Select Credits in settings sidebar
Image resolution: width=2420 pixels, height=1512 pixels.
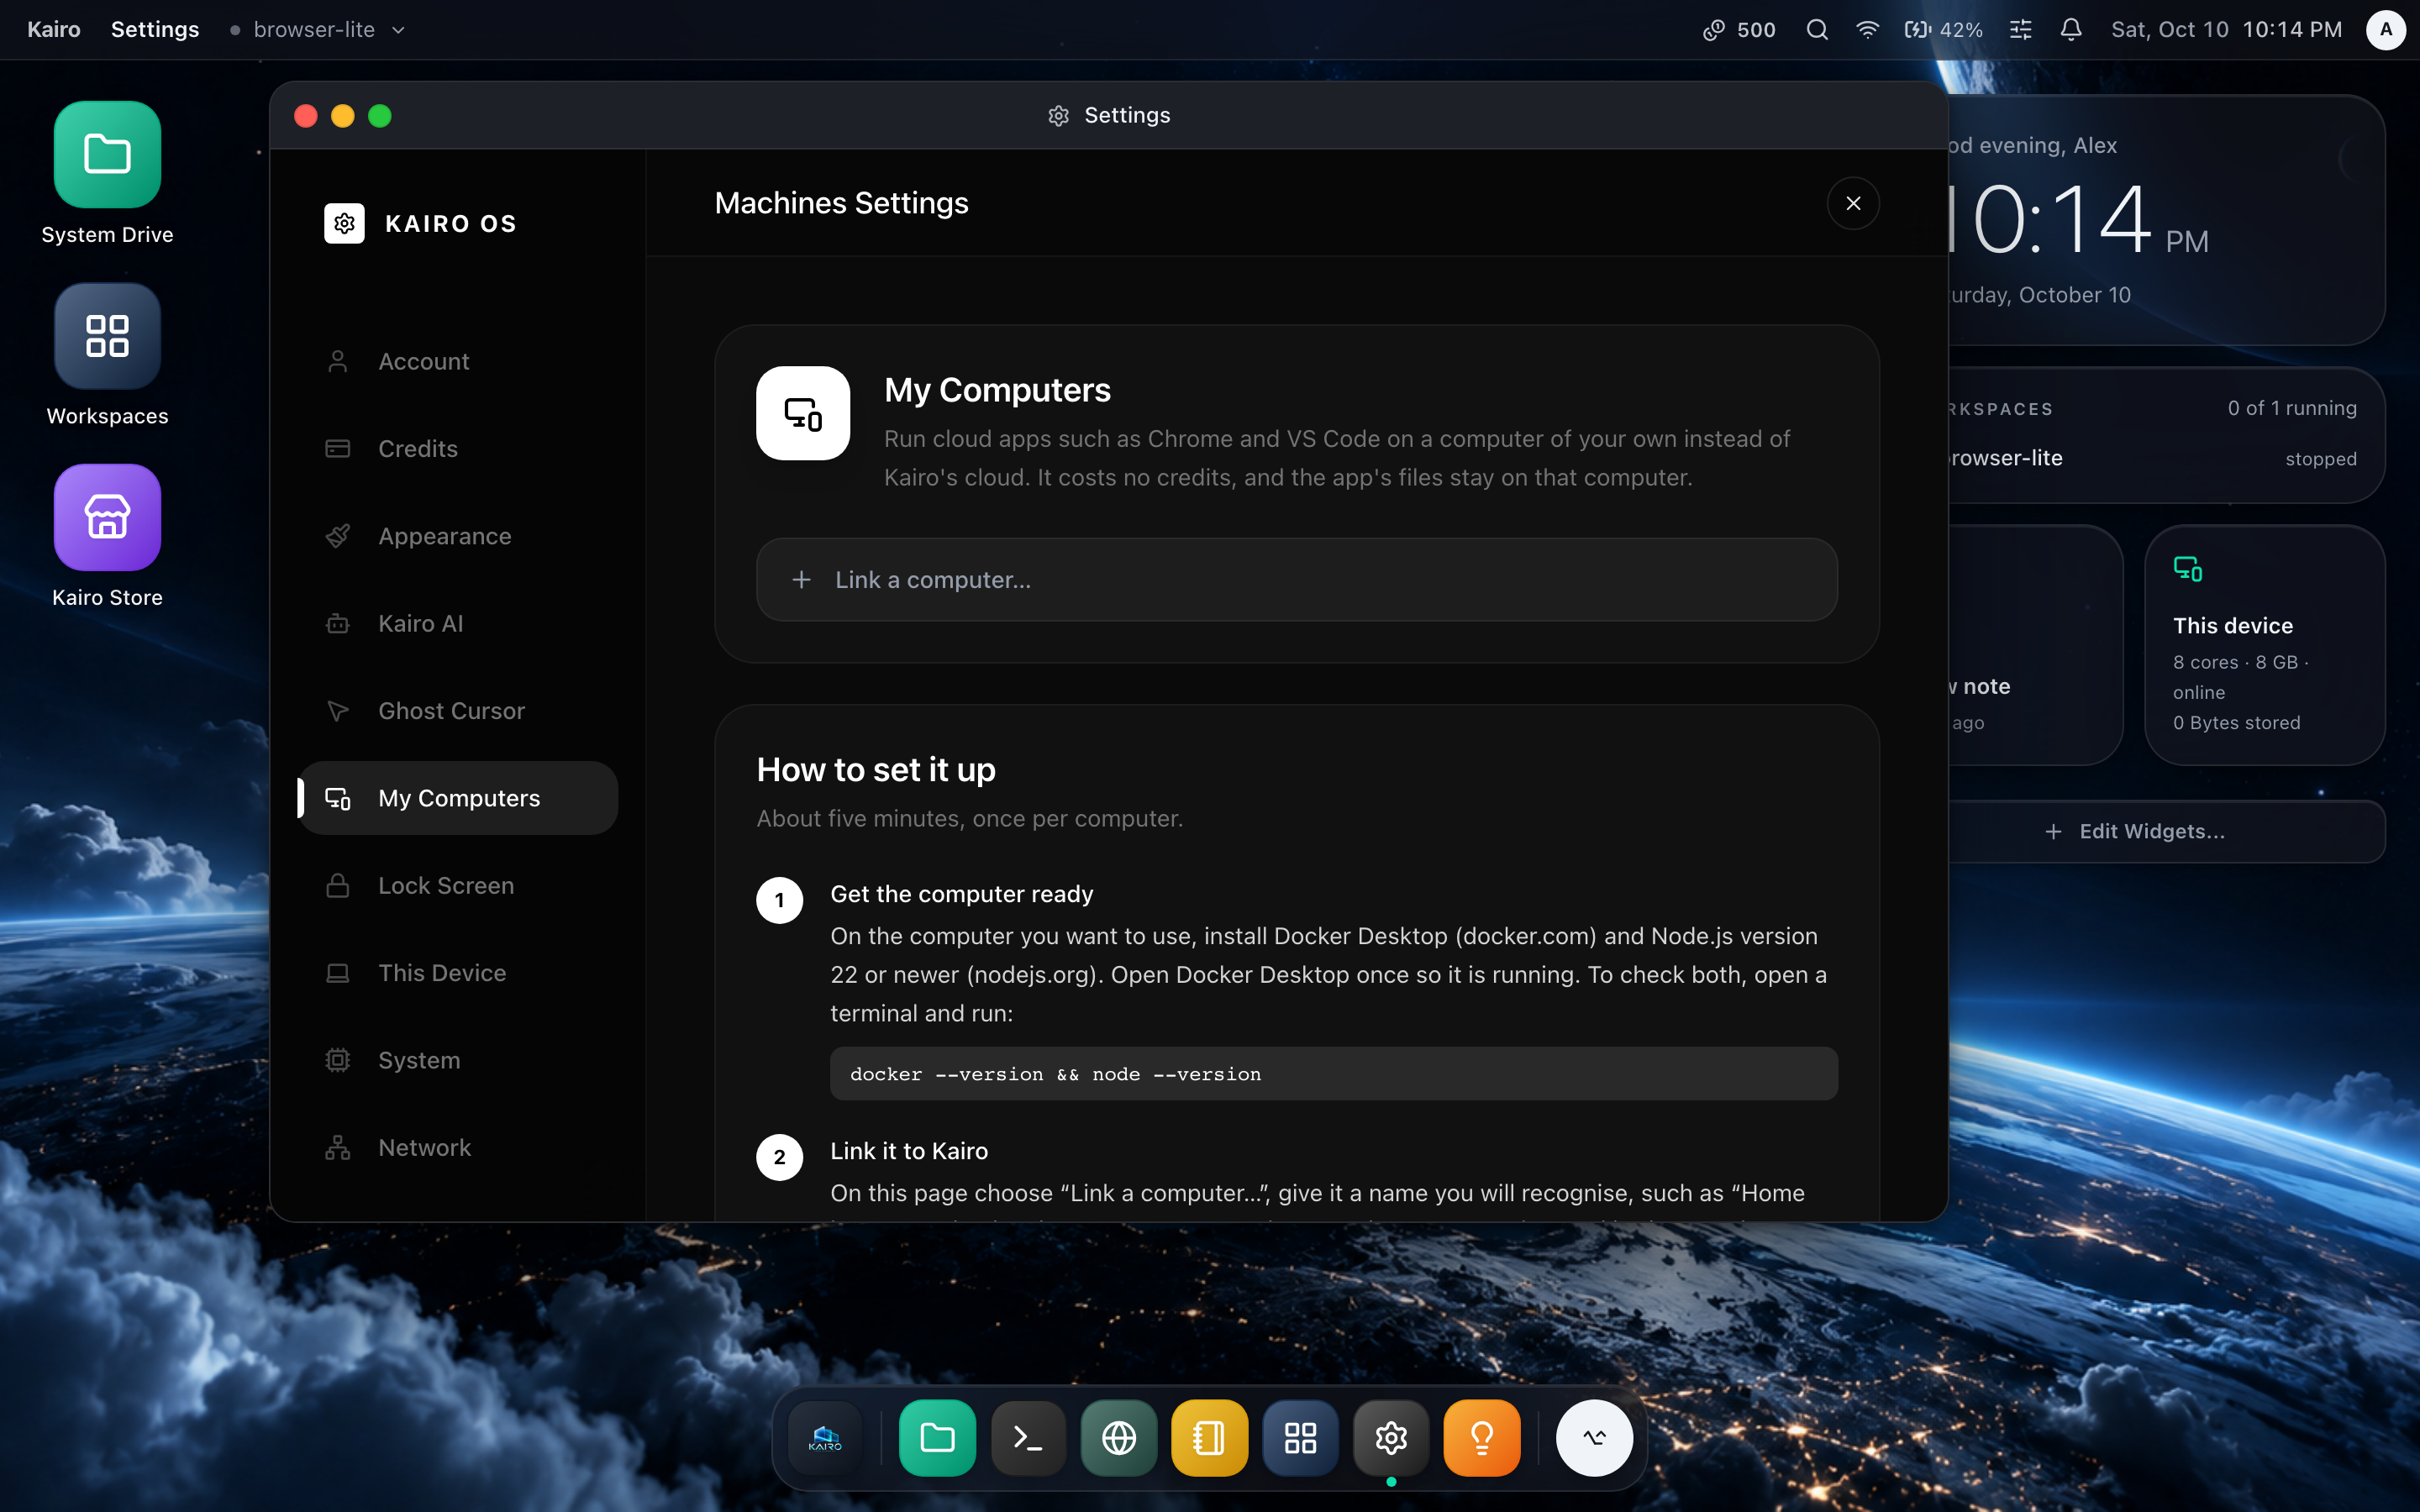pos(458,449)
